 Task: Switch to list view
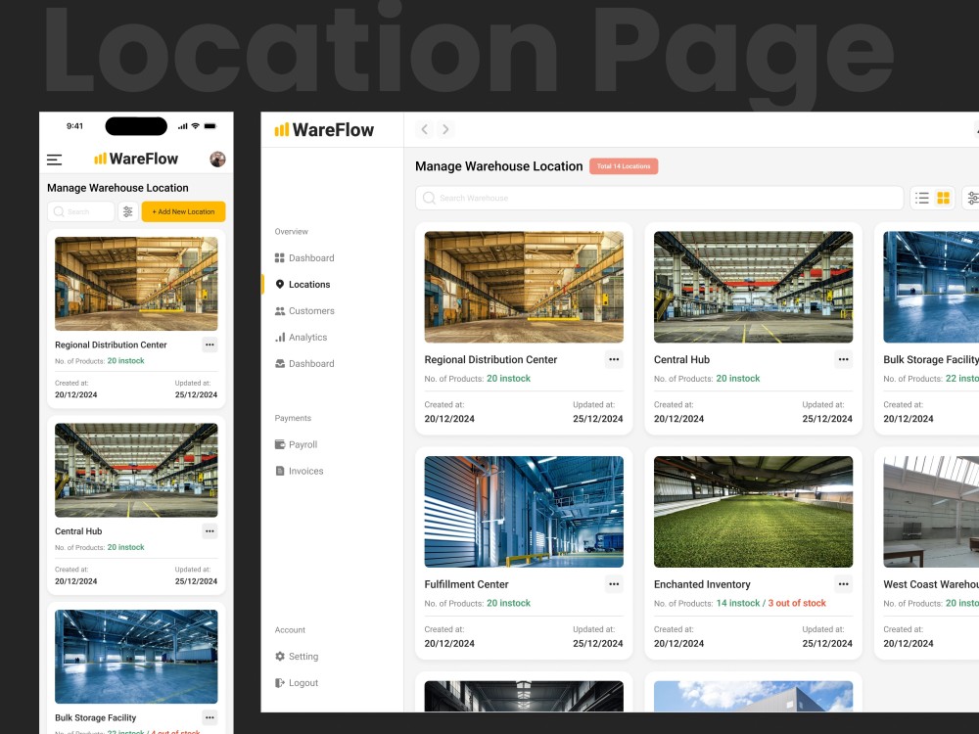921,198
